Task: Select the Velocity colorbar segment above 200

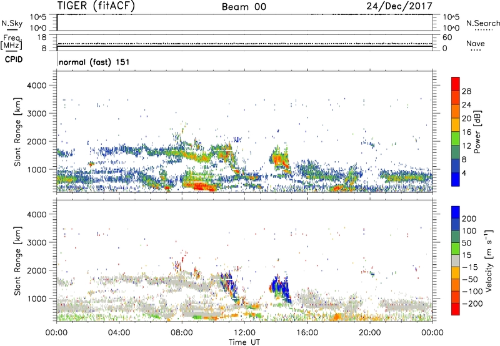Action: tap(456, 212)
